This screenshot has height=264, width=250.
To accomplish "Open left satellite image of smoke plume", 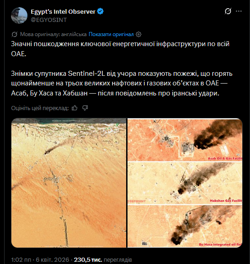I will tap(69, 183).
